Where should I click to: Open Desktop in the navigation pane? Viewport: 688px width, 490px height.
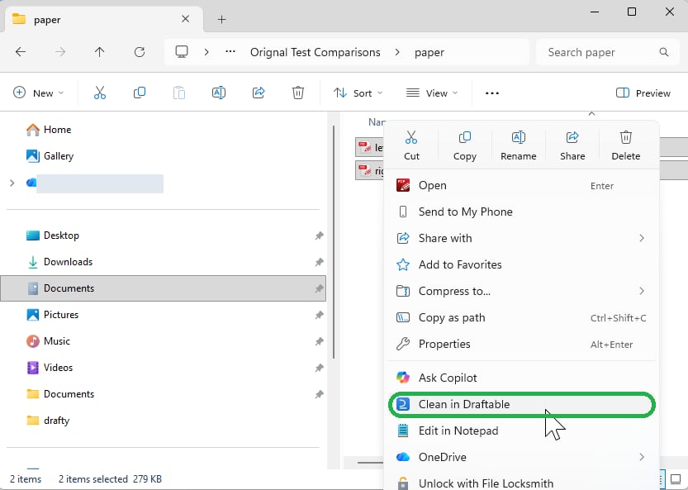tap(53, 235)
